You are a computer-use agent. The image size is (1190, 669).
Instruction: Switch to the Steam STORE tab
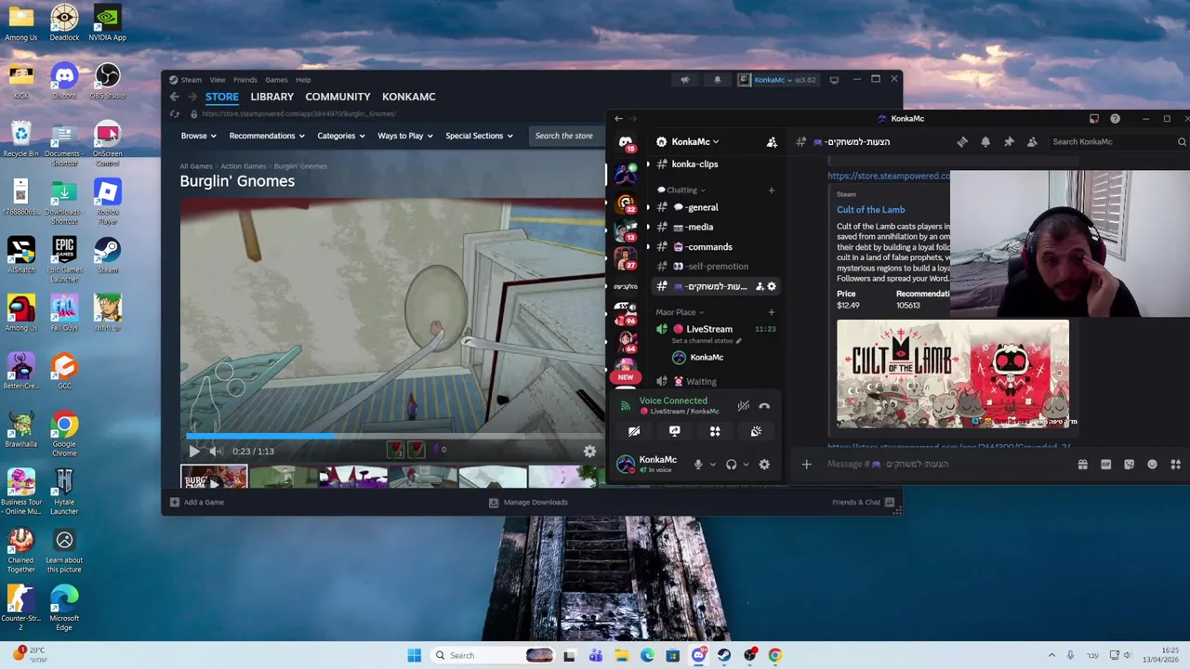pyautogui.click(x=222, y=97)
